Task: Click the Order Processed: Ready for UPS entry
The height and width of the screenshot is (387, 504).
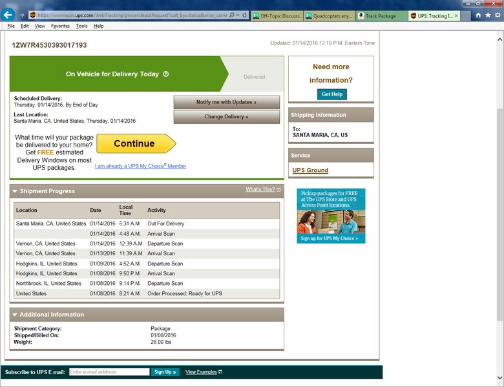Action: point(185,293)
